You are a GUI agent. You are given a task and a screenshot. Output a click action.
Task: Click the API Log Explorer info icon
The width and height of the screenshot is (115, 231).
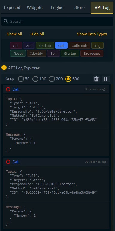tap(4, 68)
